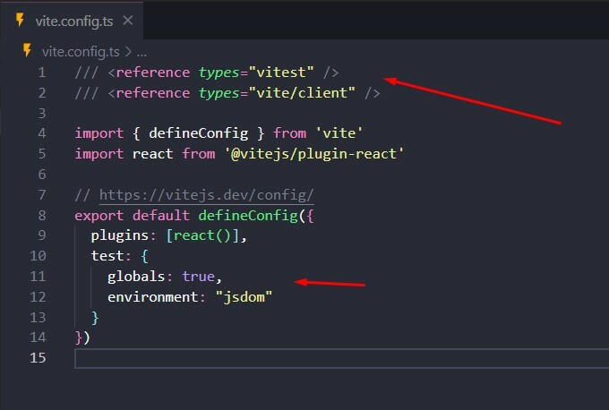Viewport: 609px width, 410px height.
Task: Click the breadcrumb lightning file icon
Action: [x=27, y=50]
